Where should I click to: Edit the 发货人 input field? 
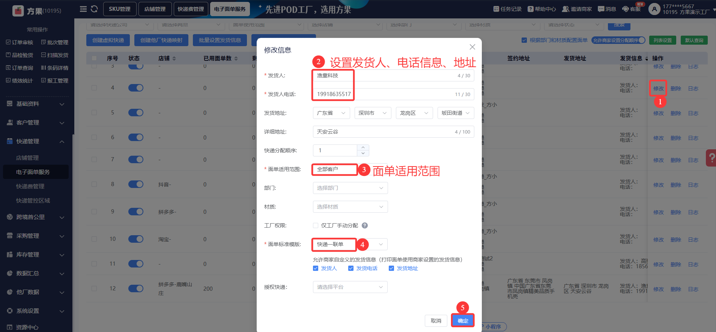click(394, 75)
